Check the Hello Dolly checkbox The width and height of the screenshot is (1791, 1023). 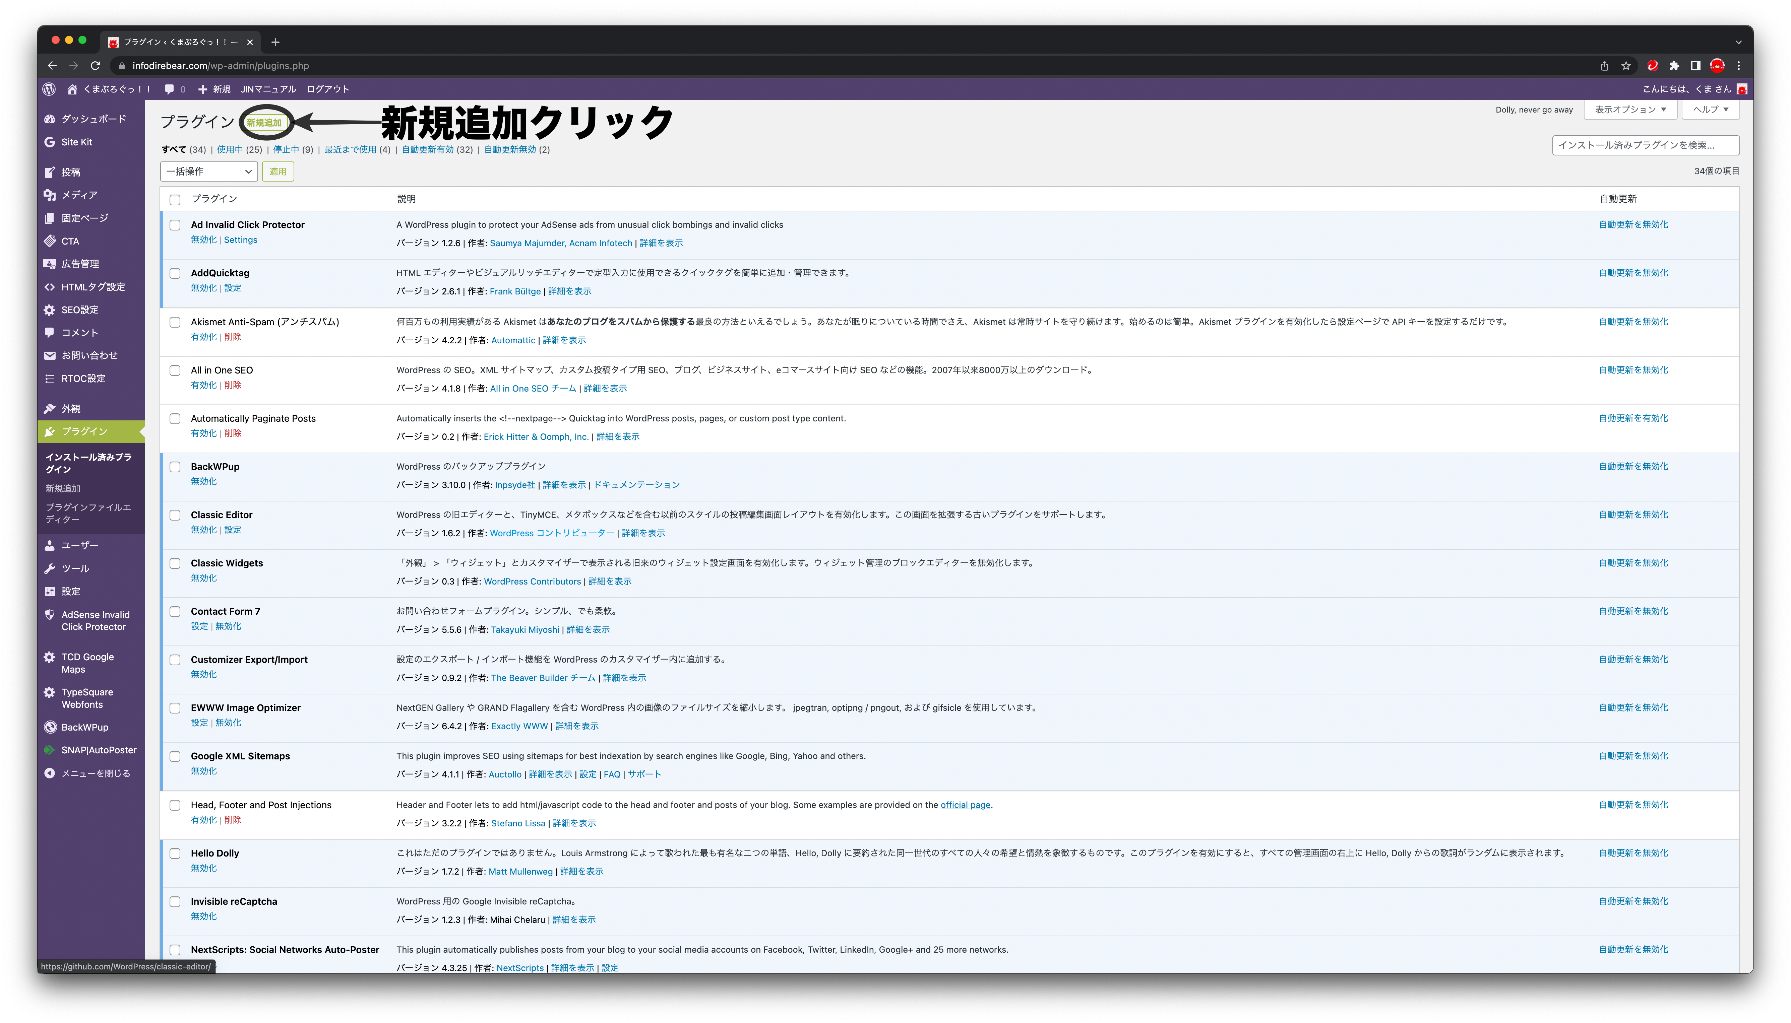coord(175,854)
